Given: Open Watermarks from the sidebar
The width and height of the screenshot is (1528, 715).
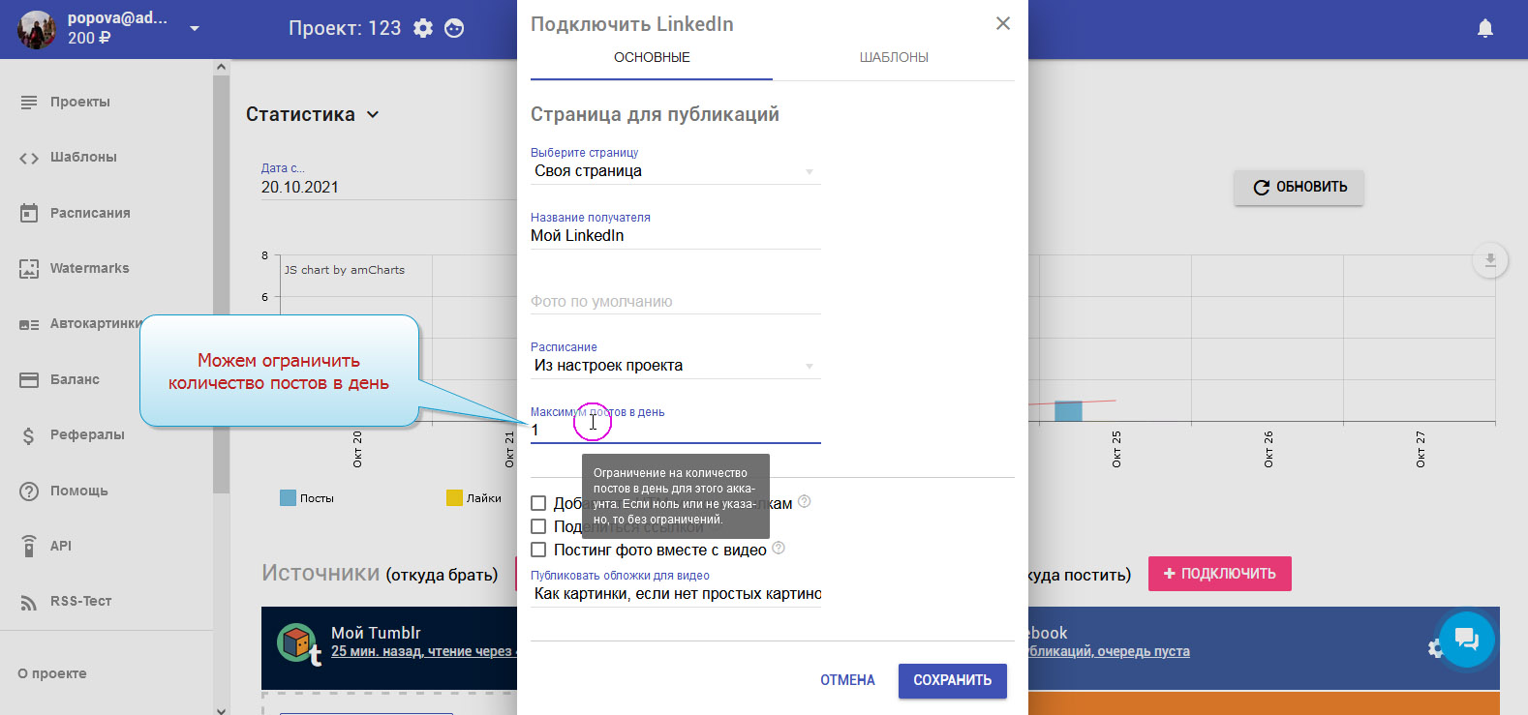Looking at the screenshot, I should [89, 268].
